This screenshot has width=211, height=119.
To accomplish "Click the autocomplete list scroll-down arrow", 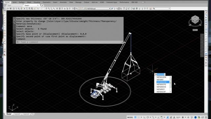I will click(170, 92).
